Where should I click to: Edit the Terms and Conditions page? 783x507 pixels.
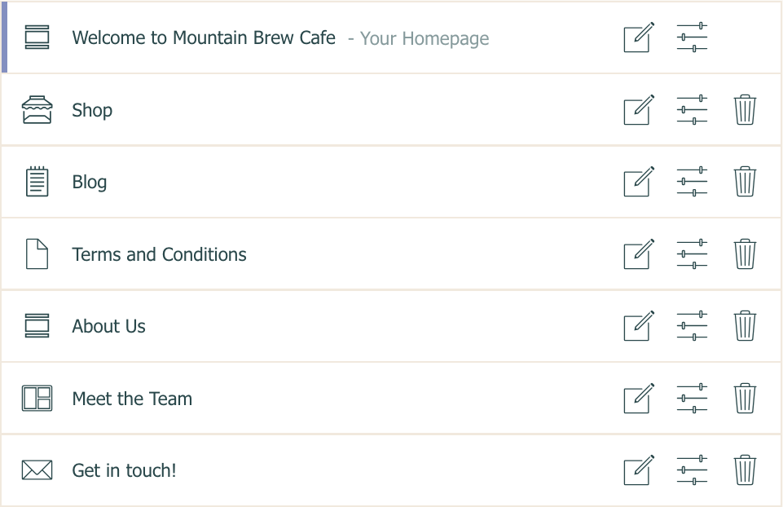pyautogui.click(x=639, y=253)
